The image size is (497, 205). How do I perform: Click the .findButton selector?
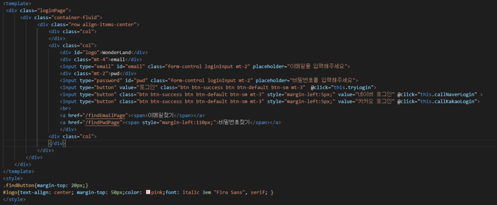18,185
